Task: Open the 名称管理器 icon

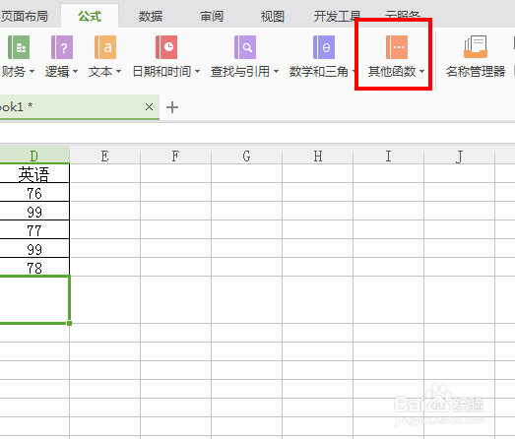Action: 476,47
